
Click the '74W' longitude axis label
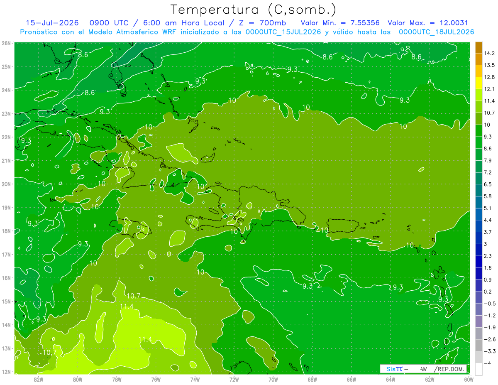[x=195, y=379]
